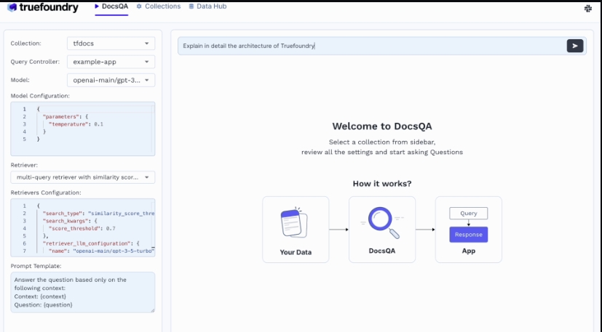Click the gear icon beside Collections

[x=139, y=7]
